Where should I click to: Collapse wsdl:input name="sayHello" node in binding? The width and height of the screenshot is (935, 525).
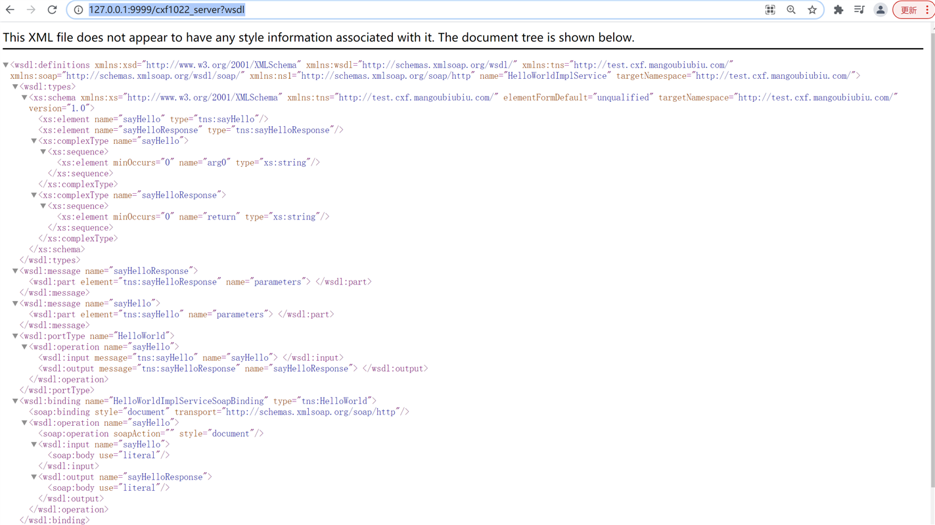[34, 444]
